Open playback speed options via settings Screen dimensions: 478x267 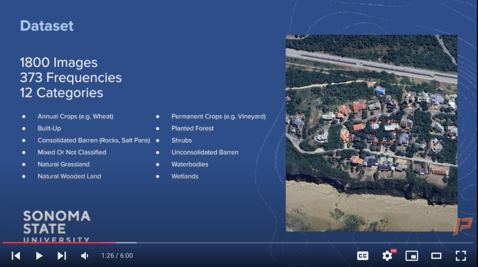(387, 256)
